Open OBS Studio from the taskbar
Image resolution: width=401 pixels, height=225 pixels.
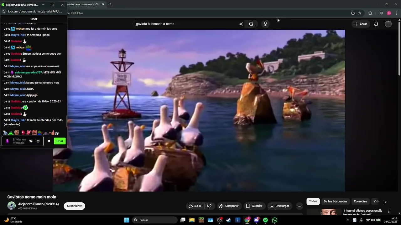pyautogui.click(x=219, y=220)
